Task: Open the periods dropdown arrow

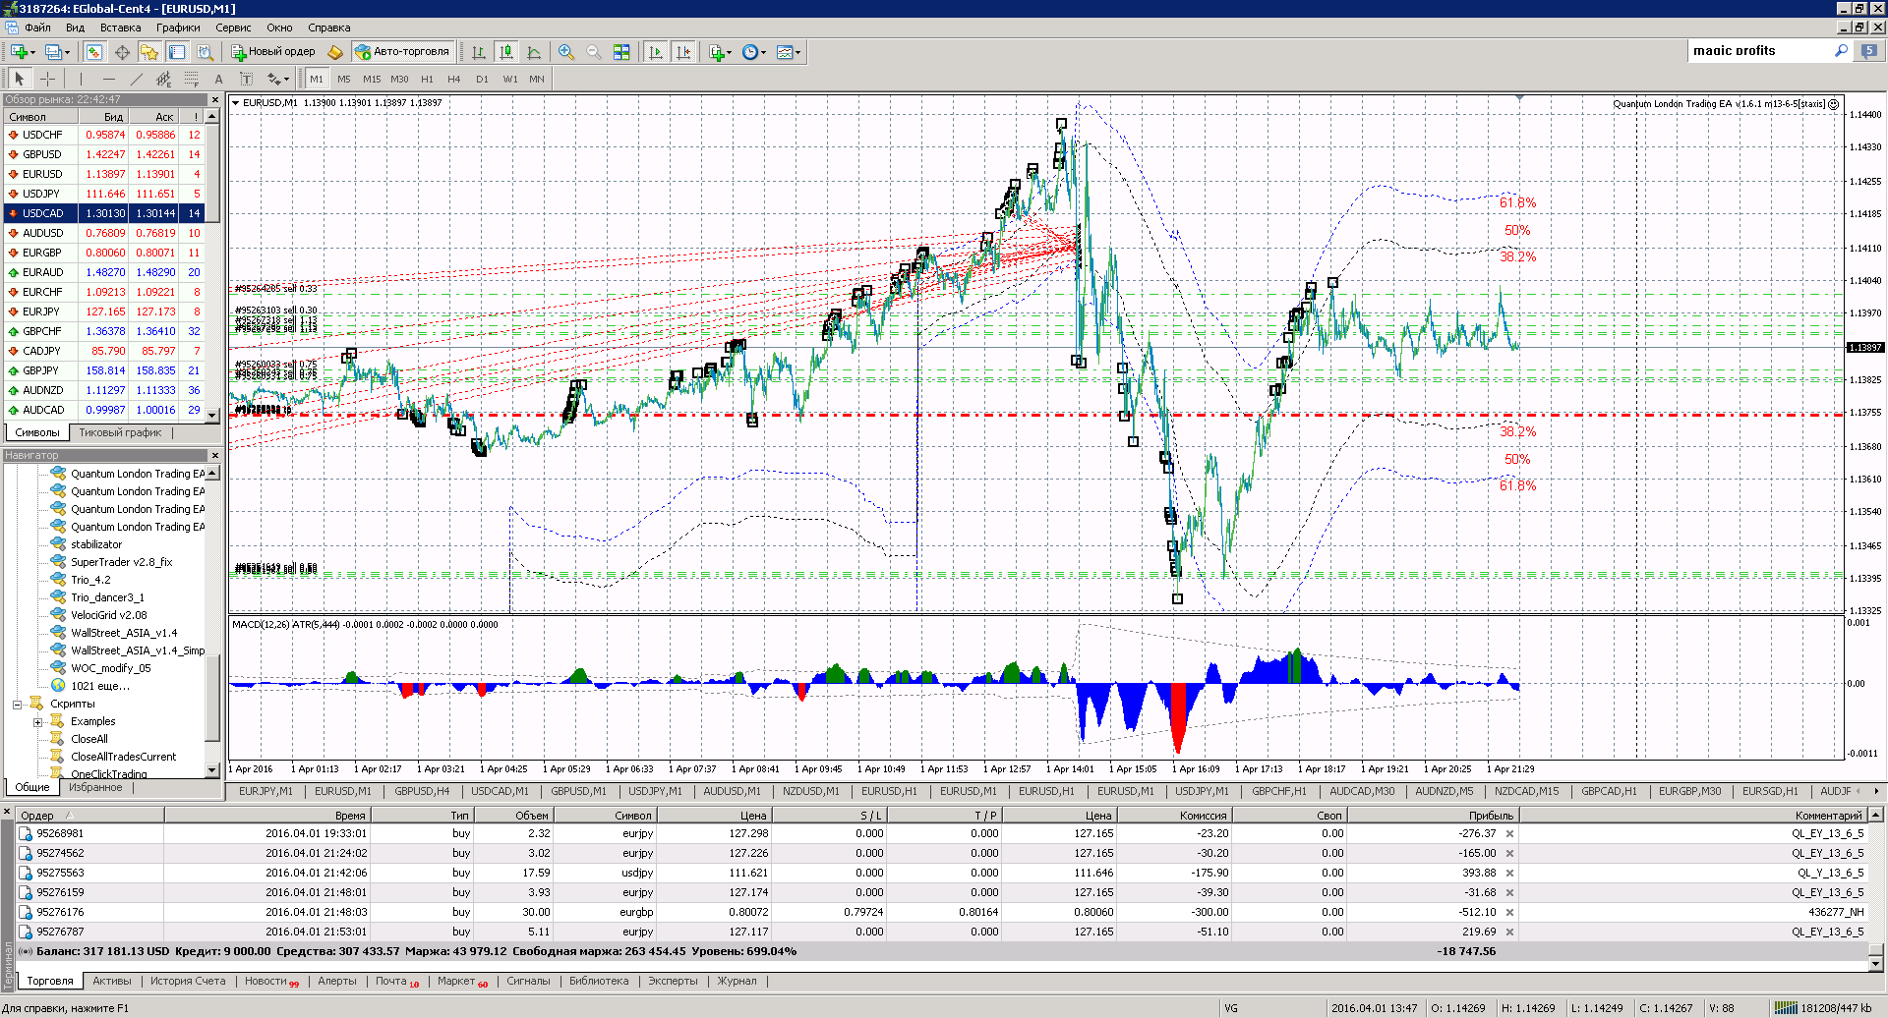Action: coord(764,52)
